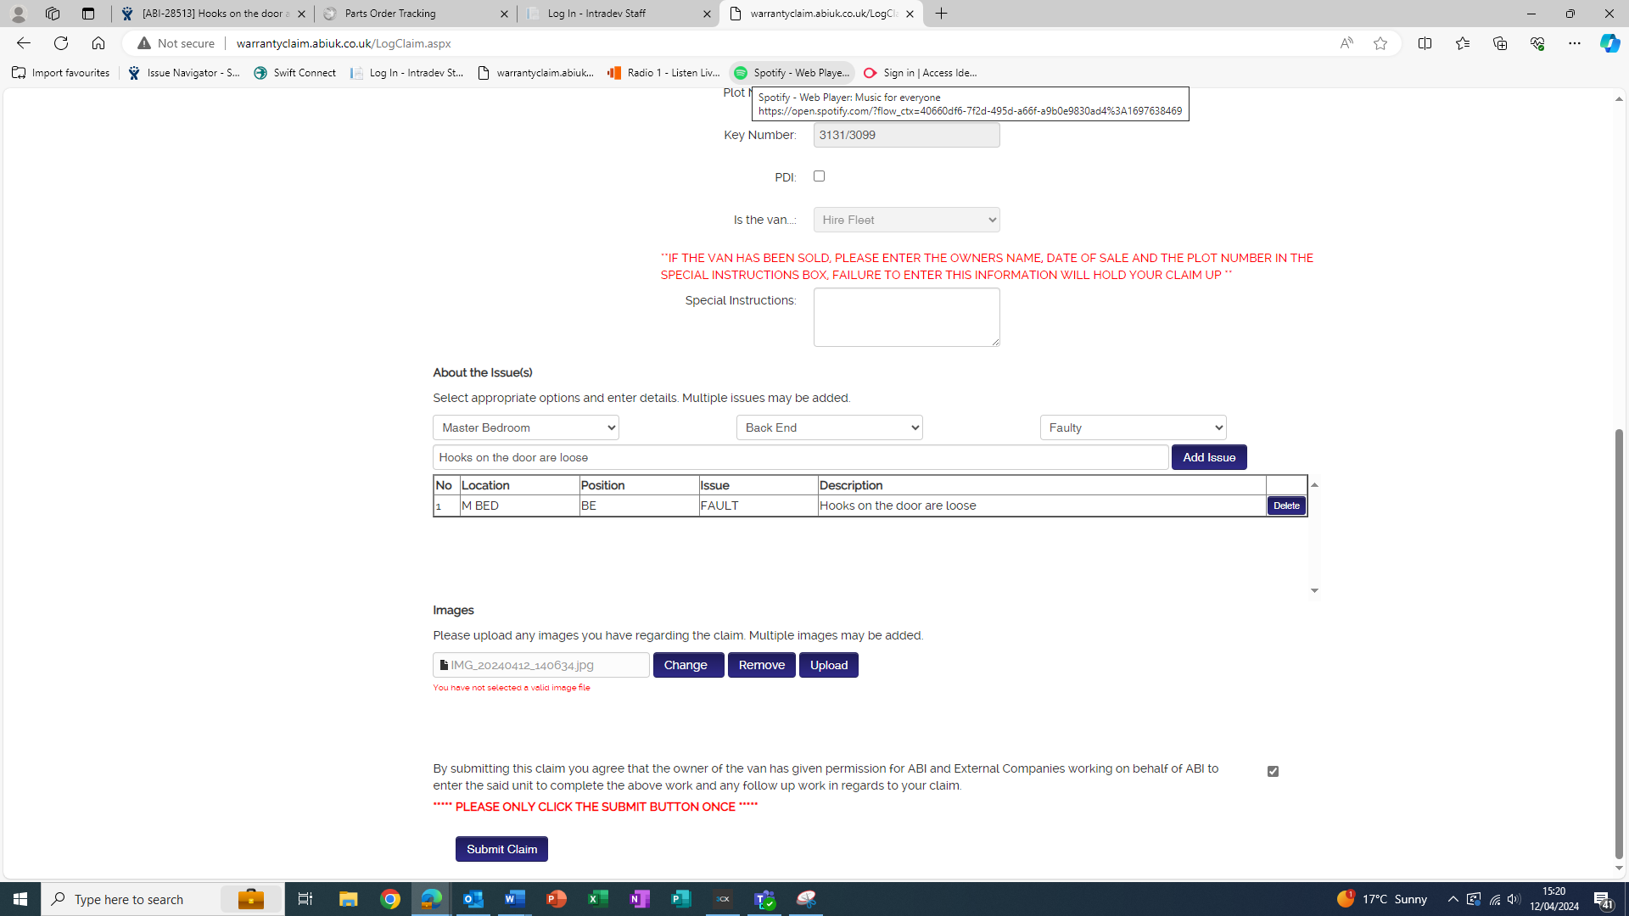Uncheck the owner permission agreement checkbox
The height and width of the screenshot is (916, 1629).
click(x=1273, y=771)
